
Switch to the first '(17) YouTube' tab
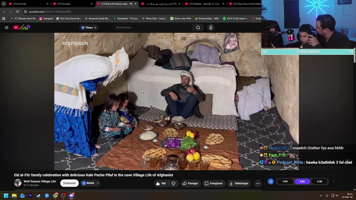[28, 4]
